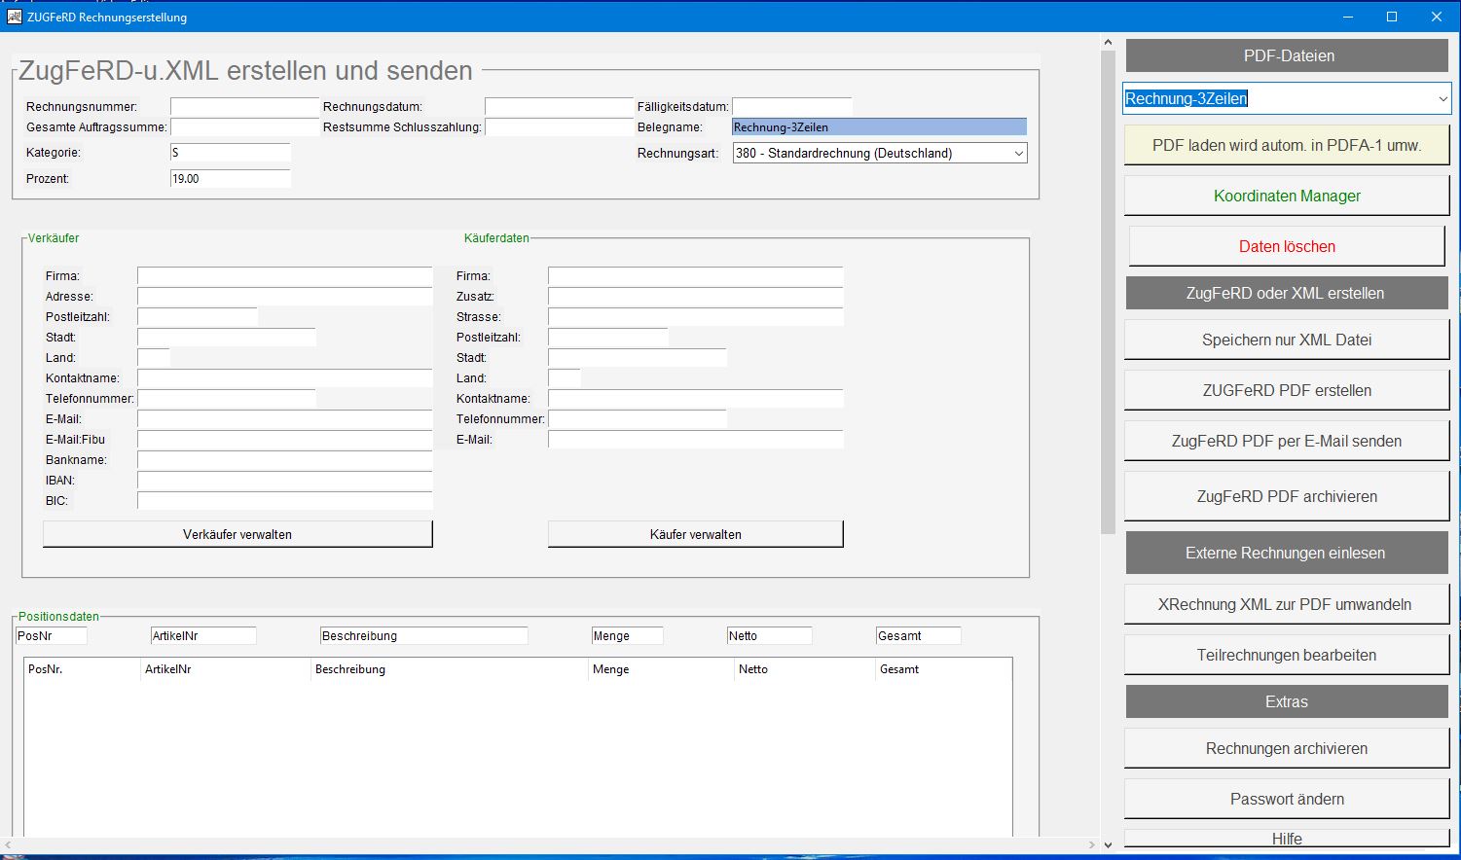This screenshot has height=860, width=1461.
Task: Convert XRechnung XML zur PDF umwandeln
Action: pos(1286,603)
